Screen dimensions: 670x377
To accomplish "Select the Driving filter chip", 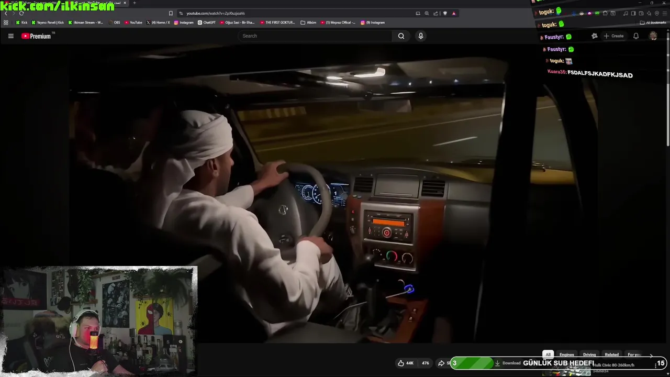I will click(x=589, y=354).
